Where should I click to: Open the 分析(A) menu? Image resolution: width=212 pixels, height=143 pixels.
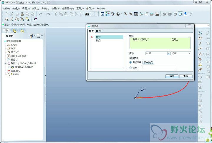[45, 9]
